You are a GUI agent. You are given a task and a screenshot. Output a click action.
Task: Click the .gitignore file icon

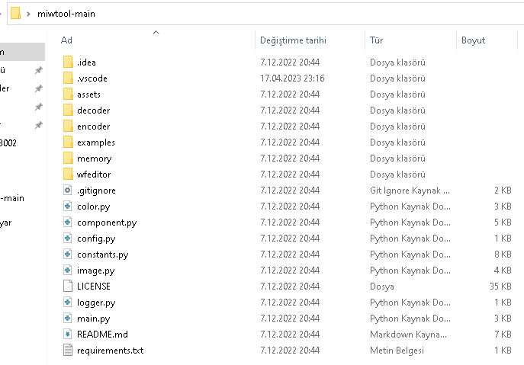pos(67,191)
